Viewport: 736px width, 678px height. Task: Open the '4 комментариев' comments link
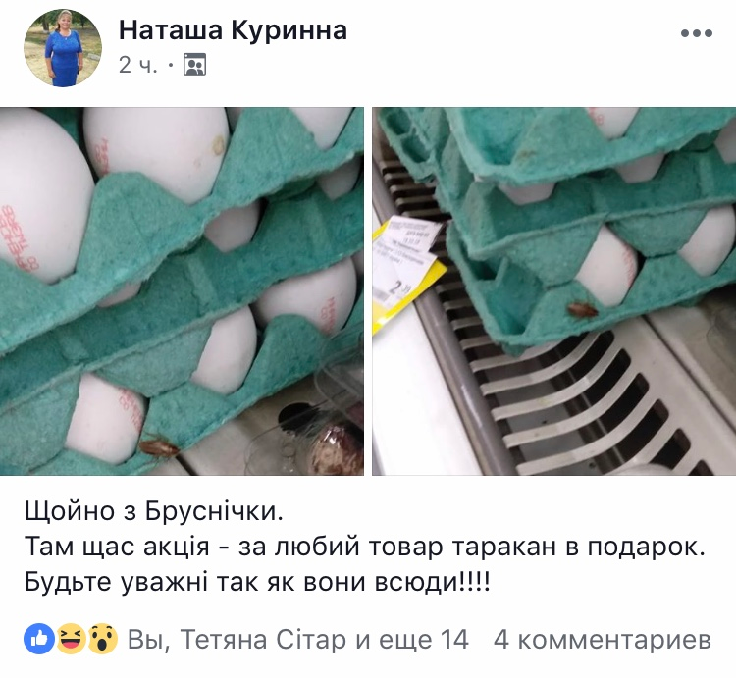point(603,639)
